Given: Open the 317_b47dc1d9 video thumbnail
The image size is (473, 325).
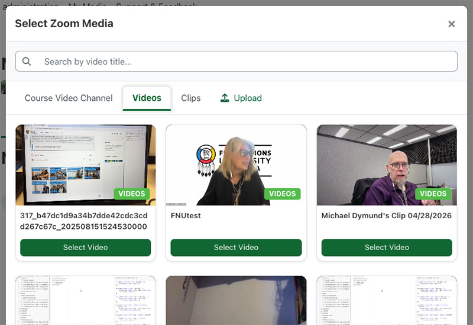Looking at the screenshot, I should click(x=86, y=165).
